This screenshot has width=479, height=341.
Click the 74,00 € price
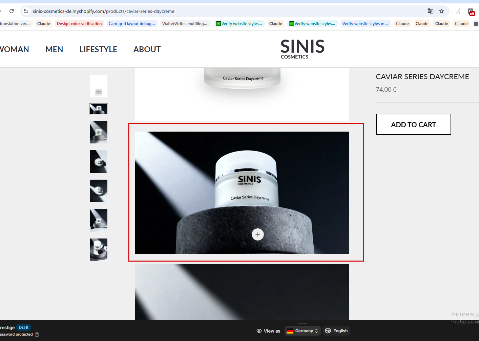(x=386, y=90)
